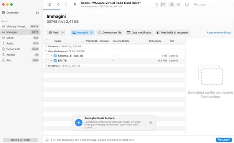Open Dimensione file filter

pyautogui.click(x=110, y=32)
